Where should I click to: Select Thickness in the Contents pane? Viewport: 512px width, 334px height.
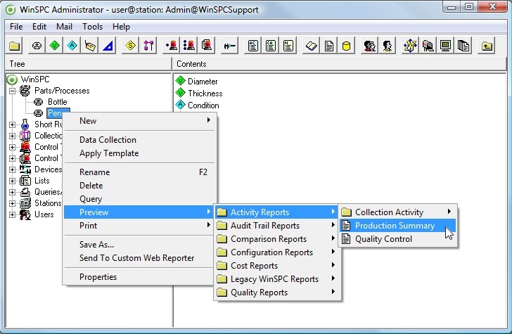pos(199,94)
